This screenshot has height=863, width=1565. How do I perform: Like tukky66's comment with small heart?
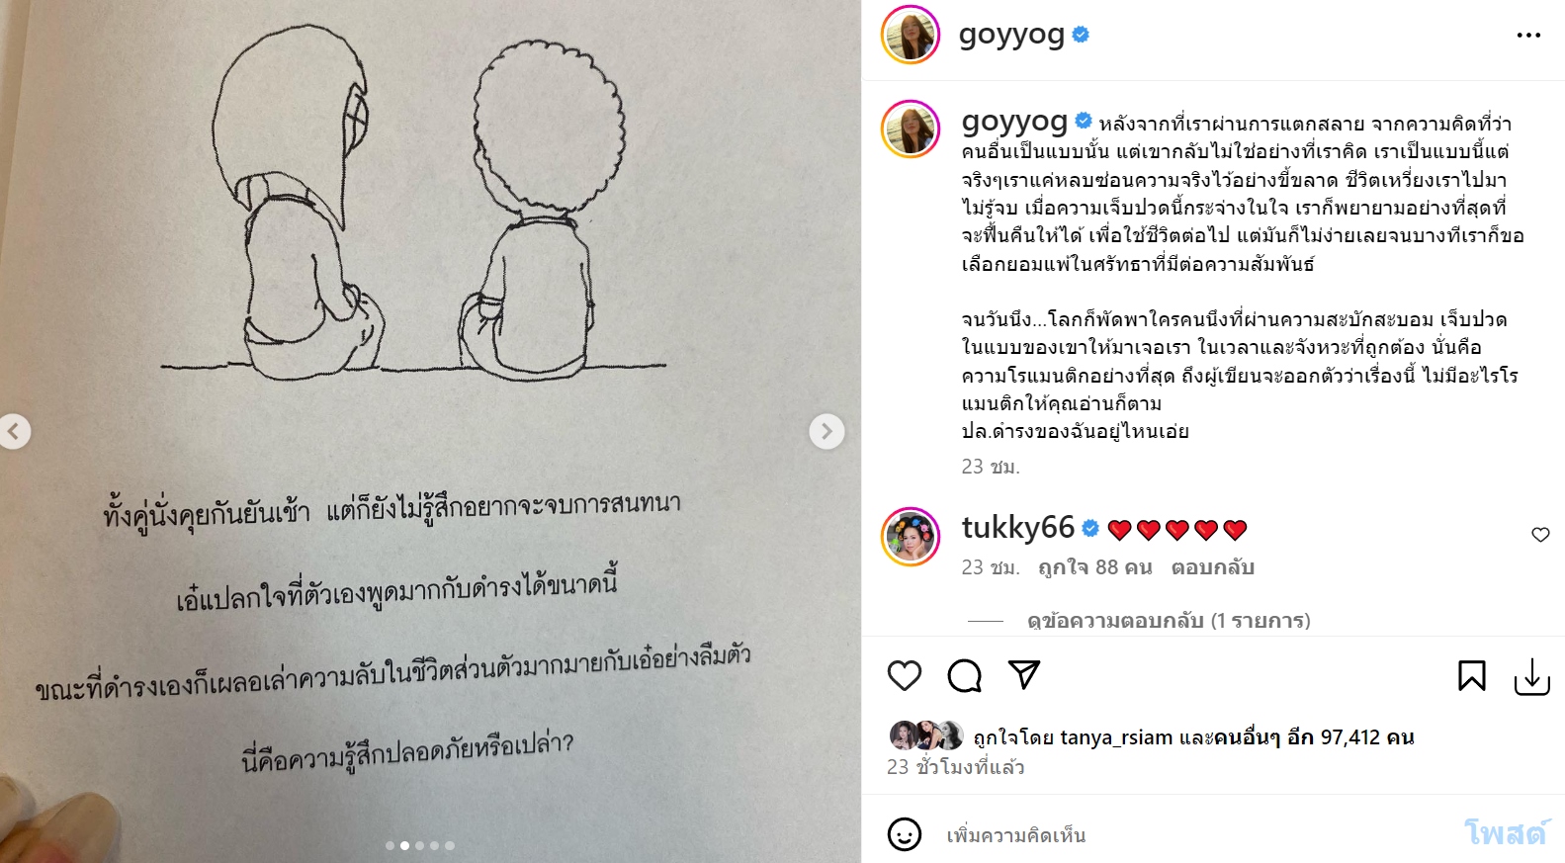(1540, 535)
